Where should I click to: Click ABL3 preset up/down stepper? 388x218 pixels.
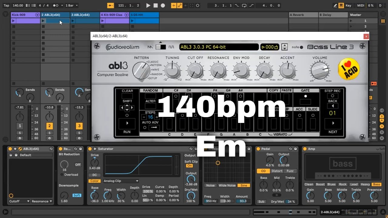coord(284,47)
